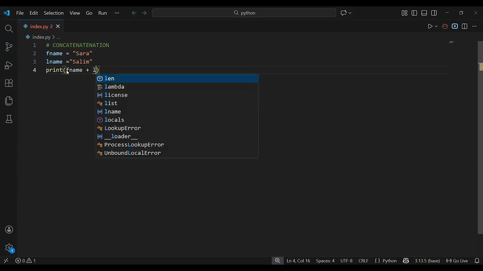
Task: Toggle the secondary side bar
Action: click(x=434, y=13)
